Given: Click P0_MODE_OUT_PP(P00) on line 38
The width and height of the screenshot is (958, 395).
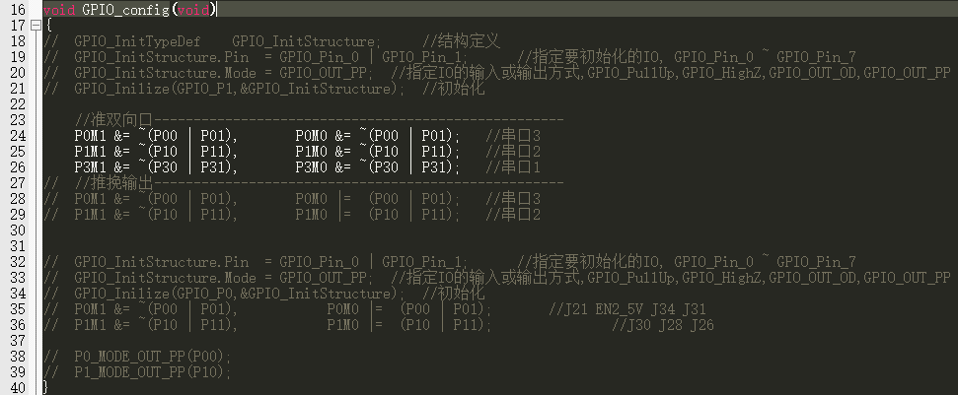Looking at the screenshot, I should [153, 357].
